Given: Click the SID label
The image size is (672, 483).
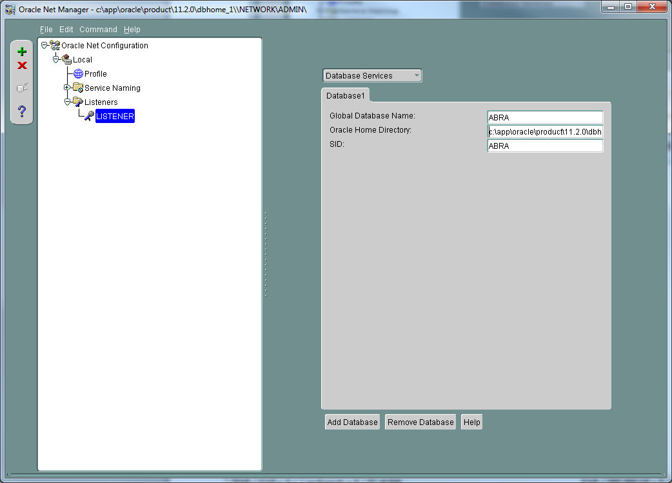Looking at the screenshot, I should coord(337,144).
